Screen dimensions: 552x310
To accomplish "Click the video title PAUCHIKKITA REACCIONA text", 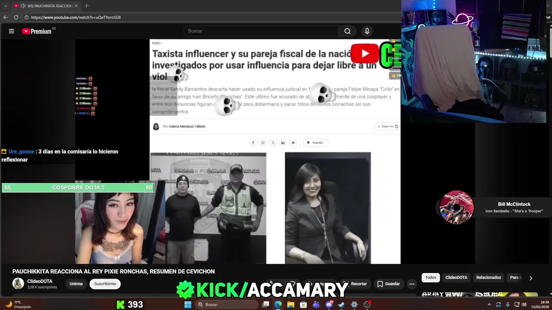I will [113, 271].
